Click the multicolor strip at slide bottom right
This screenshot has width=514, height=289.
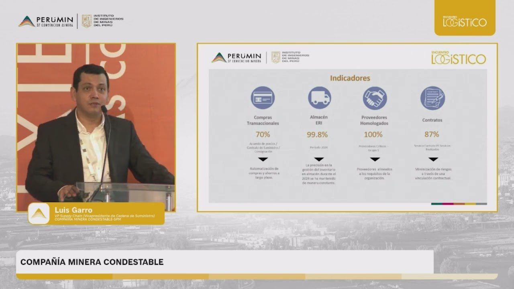pos(459,204)
